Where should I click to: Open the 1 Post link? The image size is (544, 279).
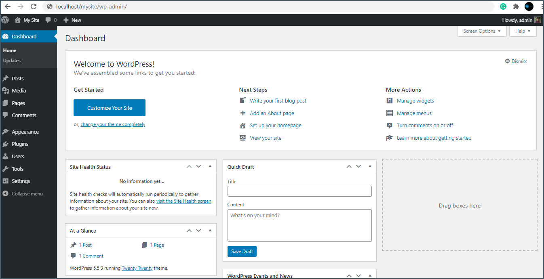[85, 245]
